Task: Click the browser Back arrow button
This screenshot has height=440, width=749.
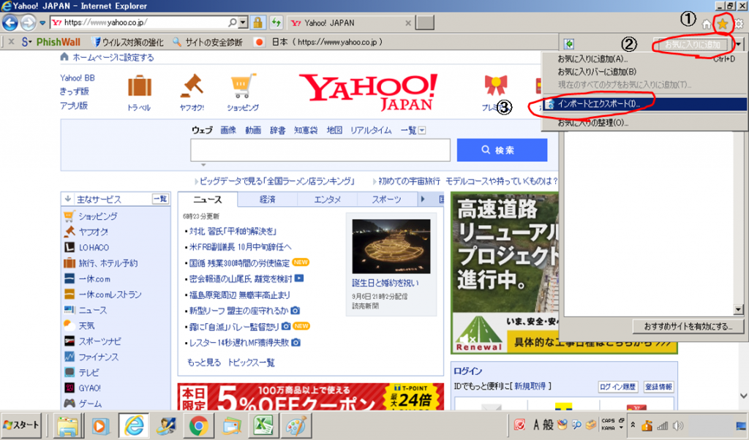Action: (10, 23)
